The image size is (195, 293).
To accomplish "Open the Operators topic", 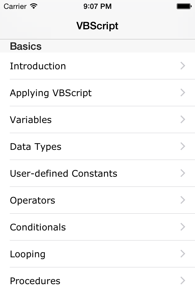I will pyautogui.click(x=32, y=200).
